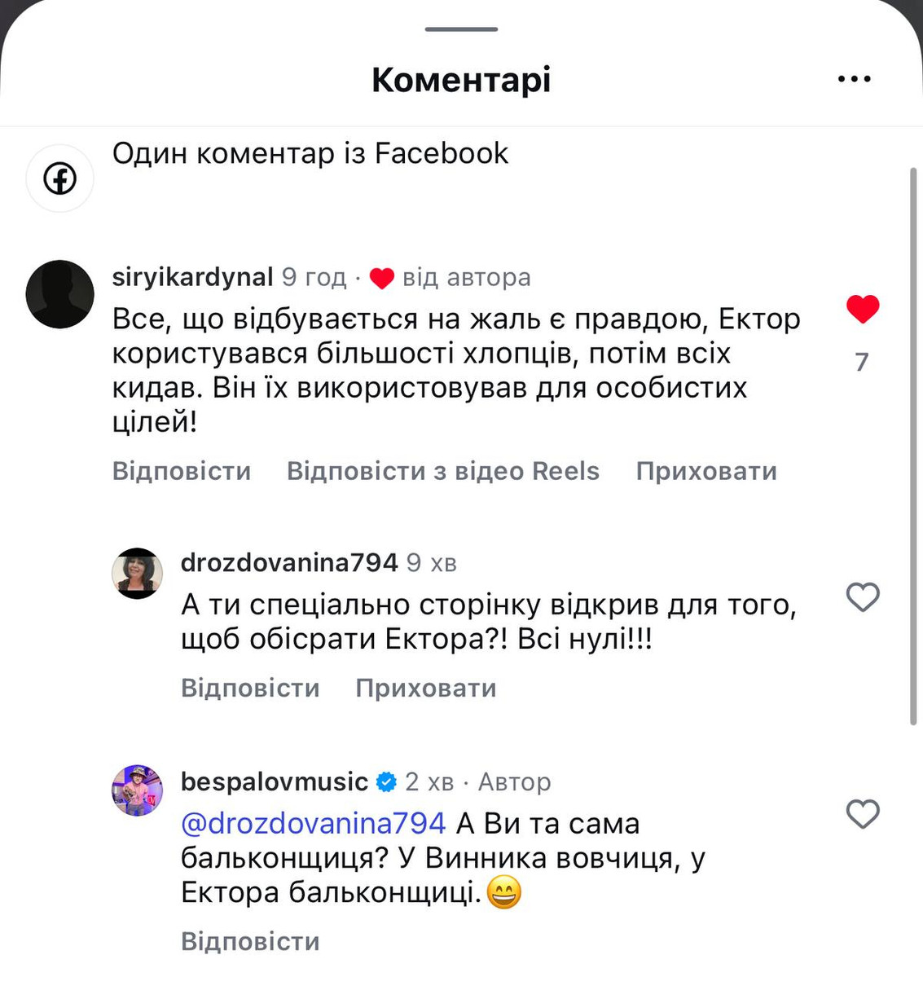Click the verified badge next to bespalovmusic
Screen dimensions: 923x986
[x=385, y=781]
